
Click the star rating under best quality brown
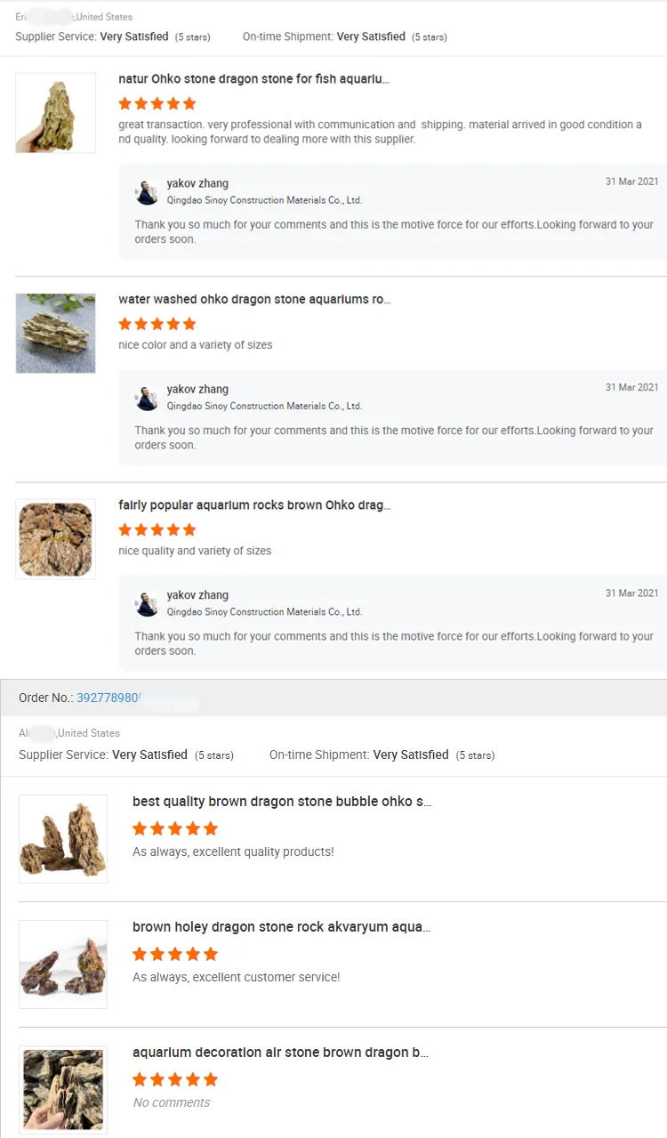[175, 828]
